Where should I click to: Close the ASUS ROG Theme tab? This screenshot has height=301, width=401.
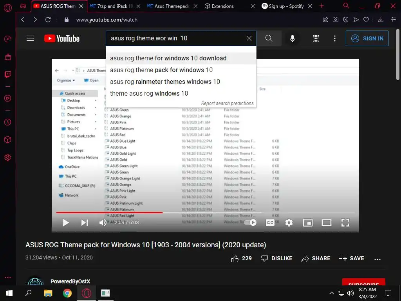pos(81,6)
